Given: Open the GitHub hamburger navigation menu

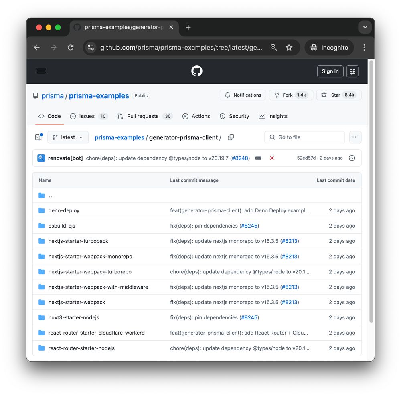Looking at the screenshot, I should [x=41, y=71].
